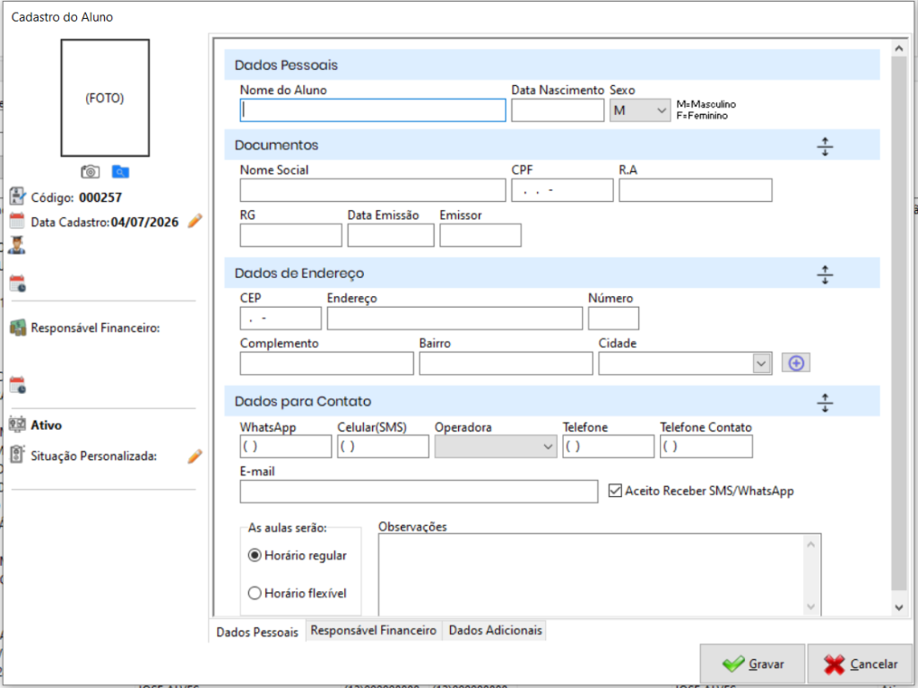The height and width of the screenshot is (688, 918).
Task: Click the pencil icon beside Situação Personalizada
Action: tap(195, 456)
